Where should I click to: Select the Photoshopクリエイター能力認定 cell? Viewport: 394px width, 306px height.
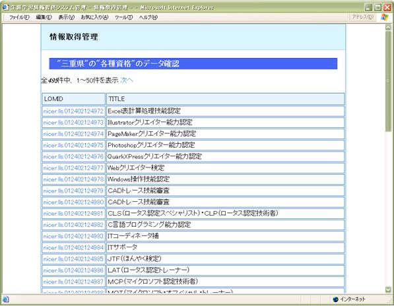pos(226,145)
